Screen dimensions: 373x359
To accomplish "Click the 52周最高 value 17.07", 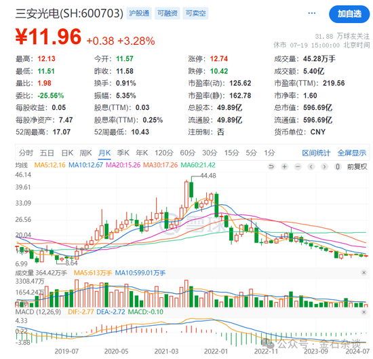I will coord(62,132).
